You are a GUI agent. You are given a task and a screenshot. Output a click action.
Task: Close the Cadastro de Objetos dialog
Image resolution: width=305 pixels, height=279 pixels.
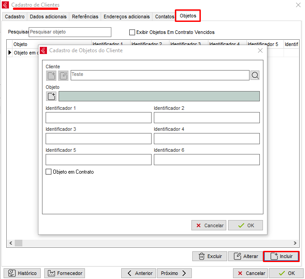(260, 51)
